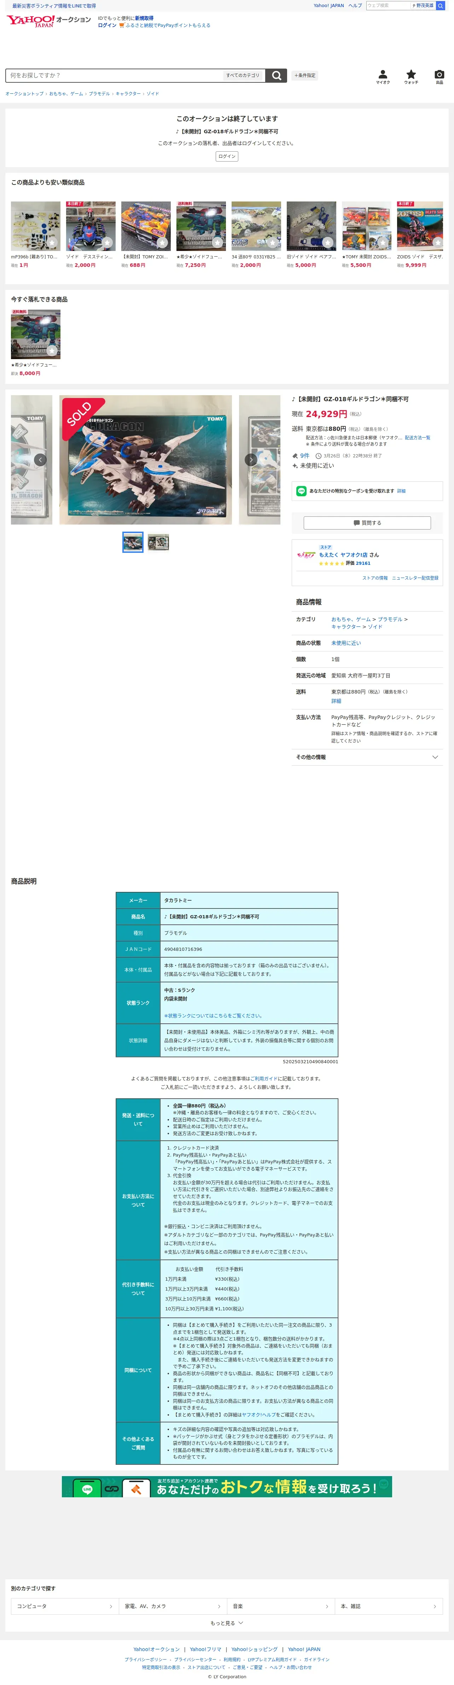The height and width of the screenshot is (1685, 454).
Task: Open ニュースレター配信登録 link
Action: tap(415, 578)
